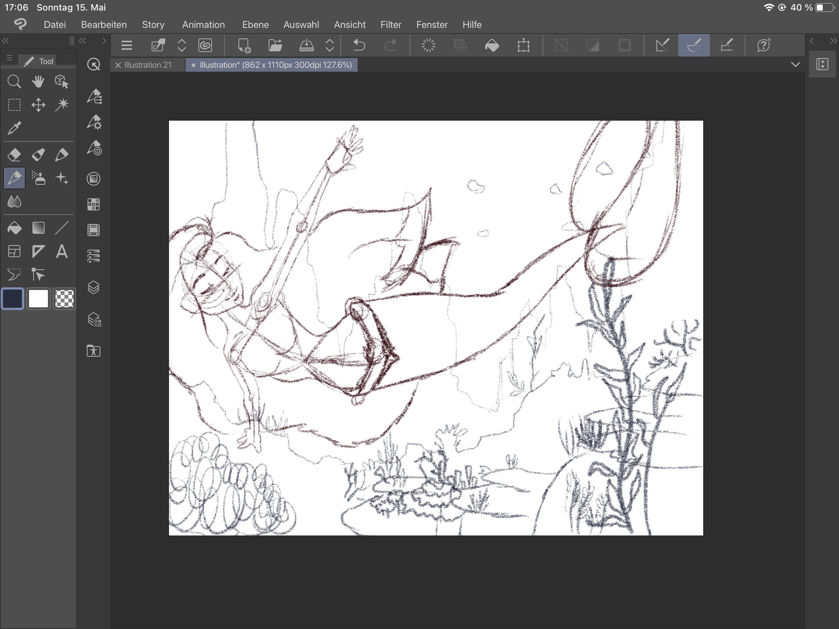Image resolution: width=839 pixels, height=629 pixels.
Task: Open the Filter menu
Action: 391,25
